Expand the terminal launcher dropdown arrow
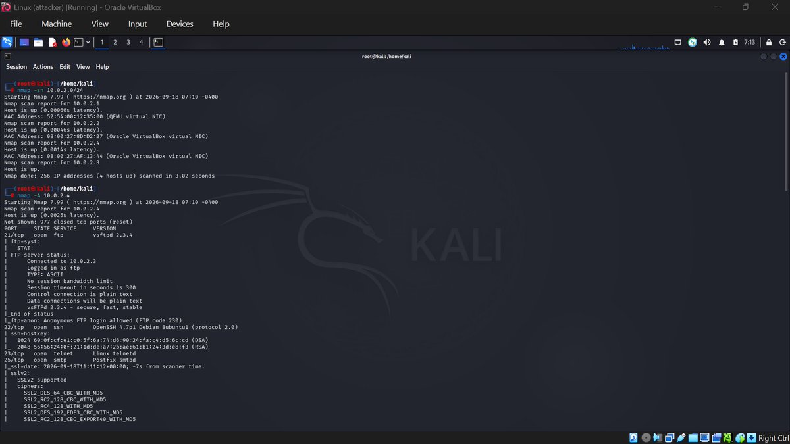This screenshot has width=790, height=444. coord(88,43)
